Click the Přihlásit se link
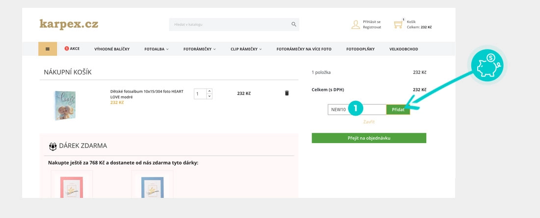540x218 pixels. click(372, 22)
